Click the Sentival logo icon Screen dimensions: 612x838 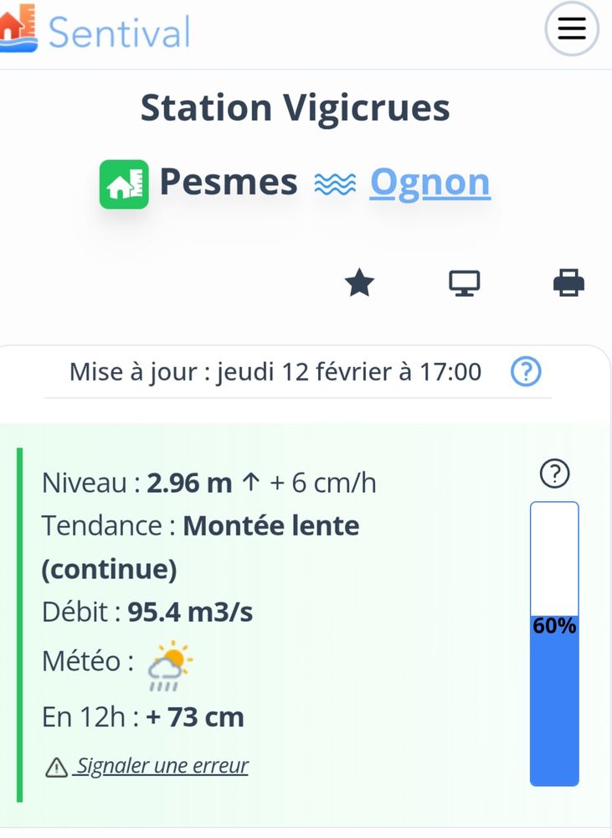point(18,28)
